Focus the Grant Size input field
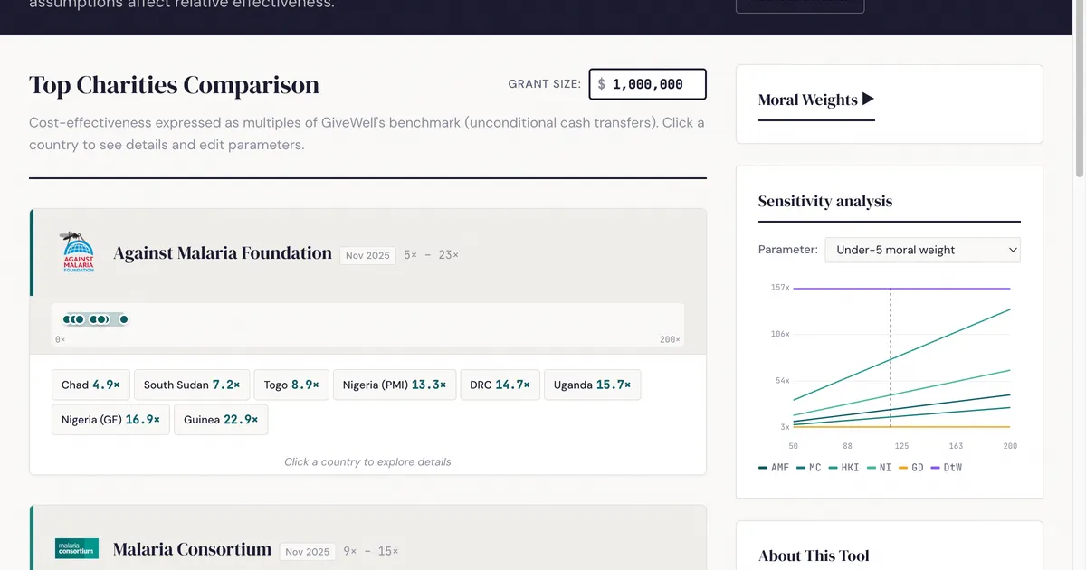Viewport: 1086px width, 570px height. (x=647, y=84)
